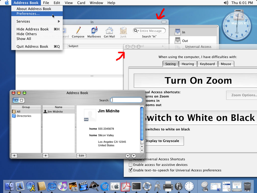This screenshot has height=193, width=257.
Task: Open Mail search scope magnifier dropdown
Action: pos(136,31)
